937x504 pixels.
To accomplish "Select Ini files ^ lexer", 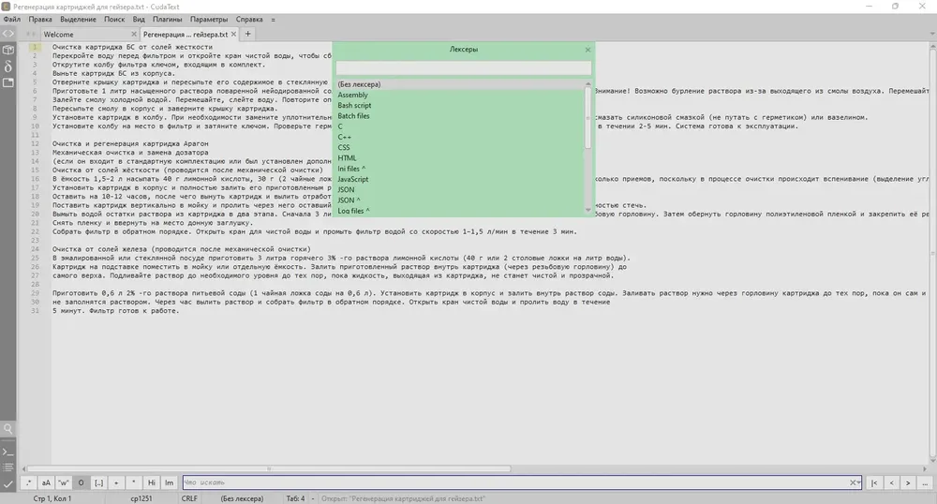I will click(459, 169).
